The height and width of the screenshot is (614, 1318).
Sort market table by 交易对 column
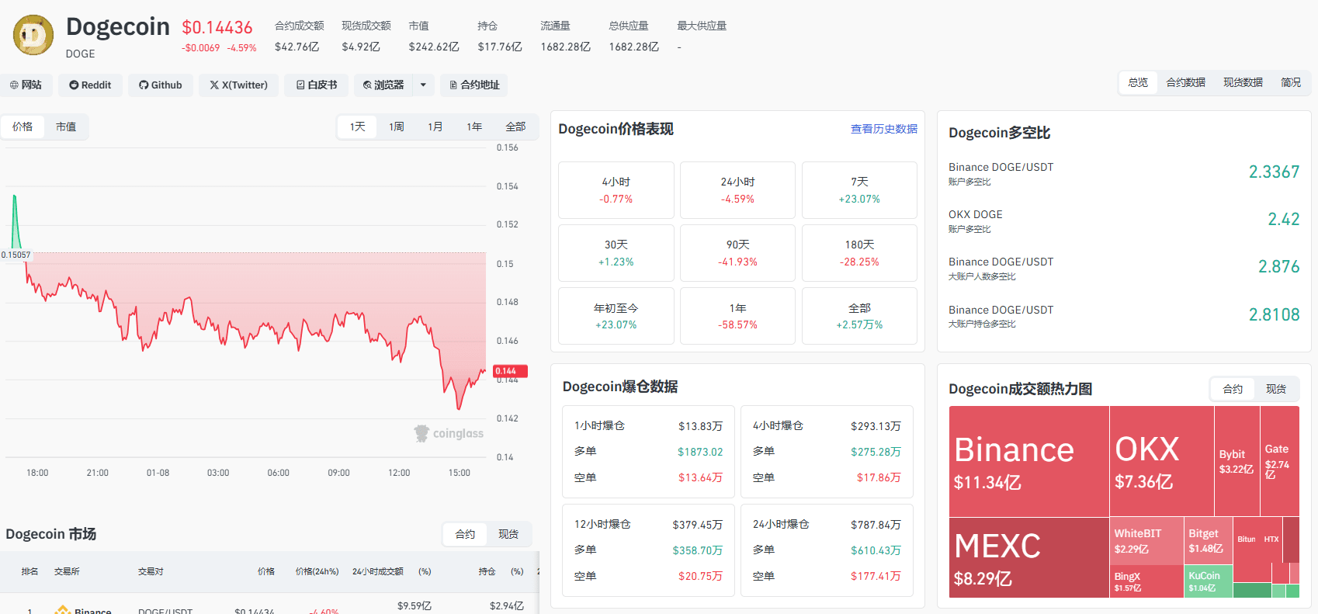151,571
